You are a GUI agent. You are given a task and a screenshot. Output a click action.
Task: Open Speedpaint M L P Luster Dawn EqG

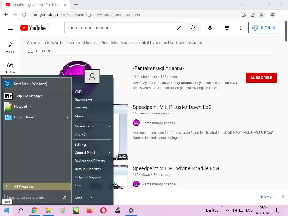click(172, 107)
